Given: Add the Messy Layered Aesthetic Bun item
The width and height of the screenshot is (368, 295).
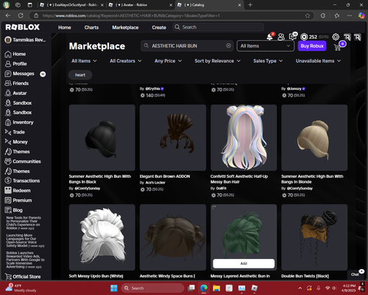Looking at the screenshot, I should tap(244, 263).
